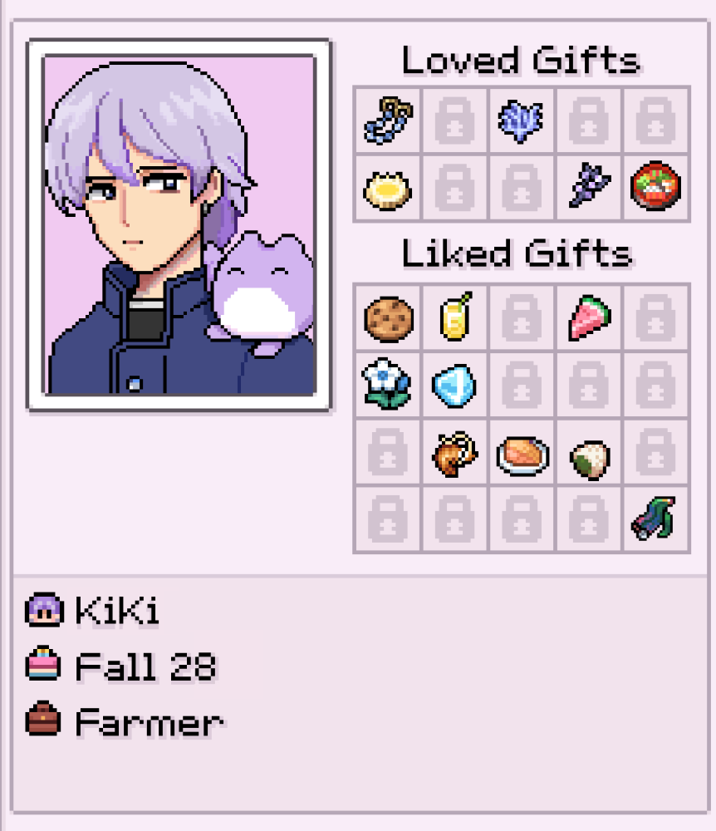Click the birthday cake icon by Fall 28
This screenshot has width=716, height=831.
(43, 663)
